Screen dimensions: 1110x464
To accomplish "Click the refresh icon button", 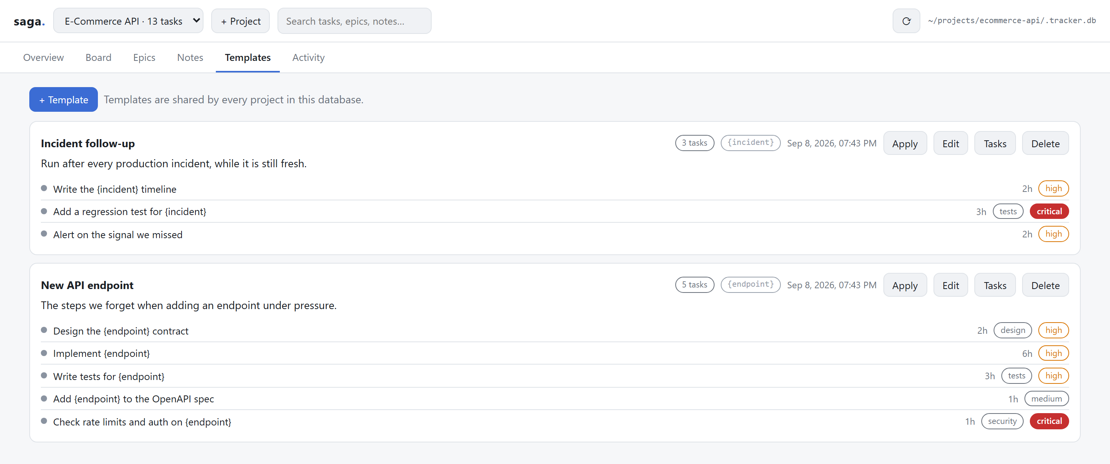I will [906, 21].
